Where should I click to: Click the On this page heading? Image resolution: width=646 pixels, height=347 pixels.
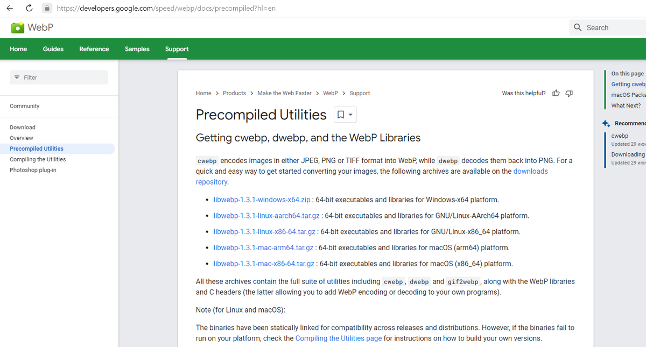628,74
